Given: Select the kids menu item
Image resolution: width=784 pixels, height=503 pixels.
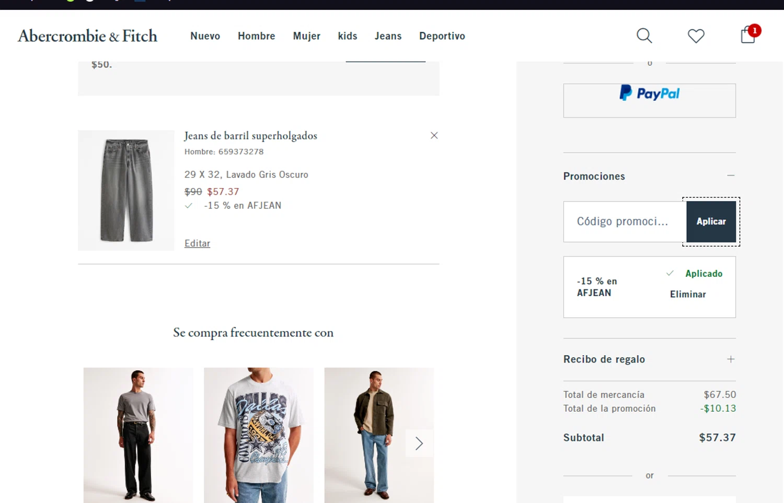Looking at the screenshot, I should click(x=347, y=36).
